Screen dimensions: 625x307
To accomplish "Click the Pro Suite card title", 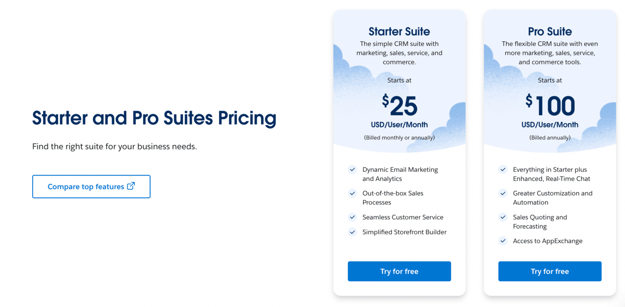I will click(550, 31).
